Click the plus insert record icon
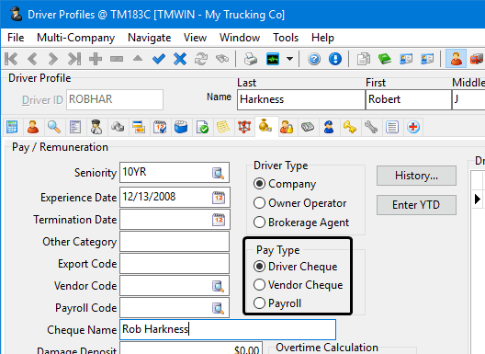The width and height of the screenshot is (485, 354). point(96,59)
